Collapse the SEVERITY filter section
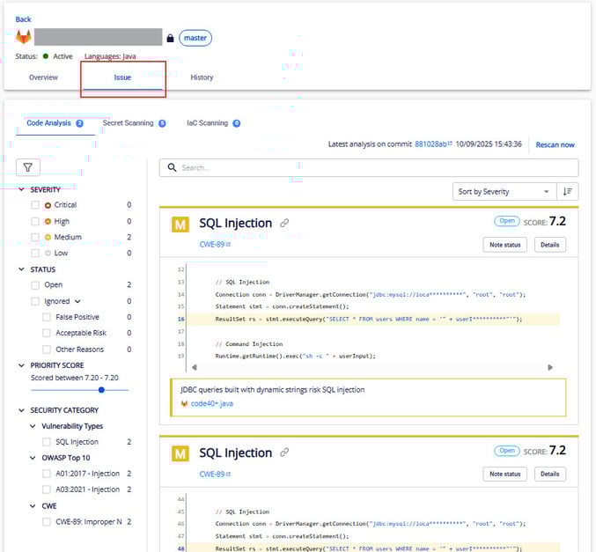This screenshot has width=596, height=552. (22, 189)
